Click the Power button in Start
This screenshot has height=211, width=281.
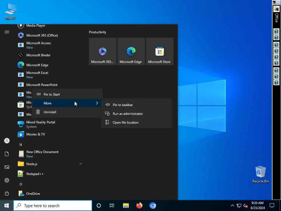click(x=7, y=193)
